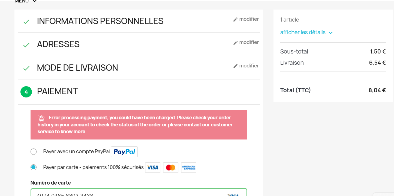Select Payer par carte radio button

click(34, 167)
